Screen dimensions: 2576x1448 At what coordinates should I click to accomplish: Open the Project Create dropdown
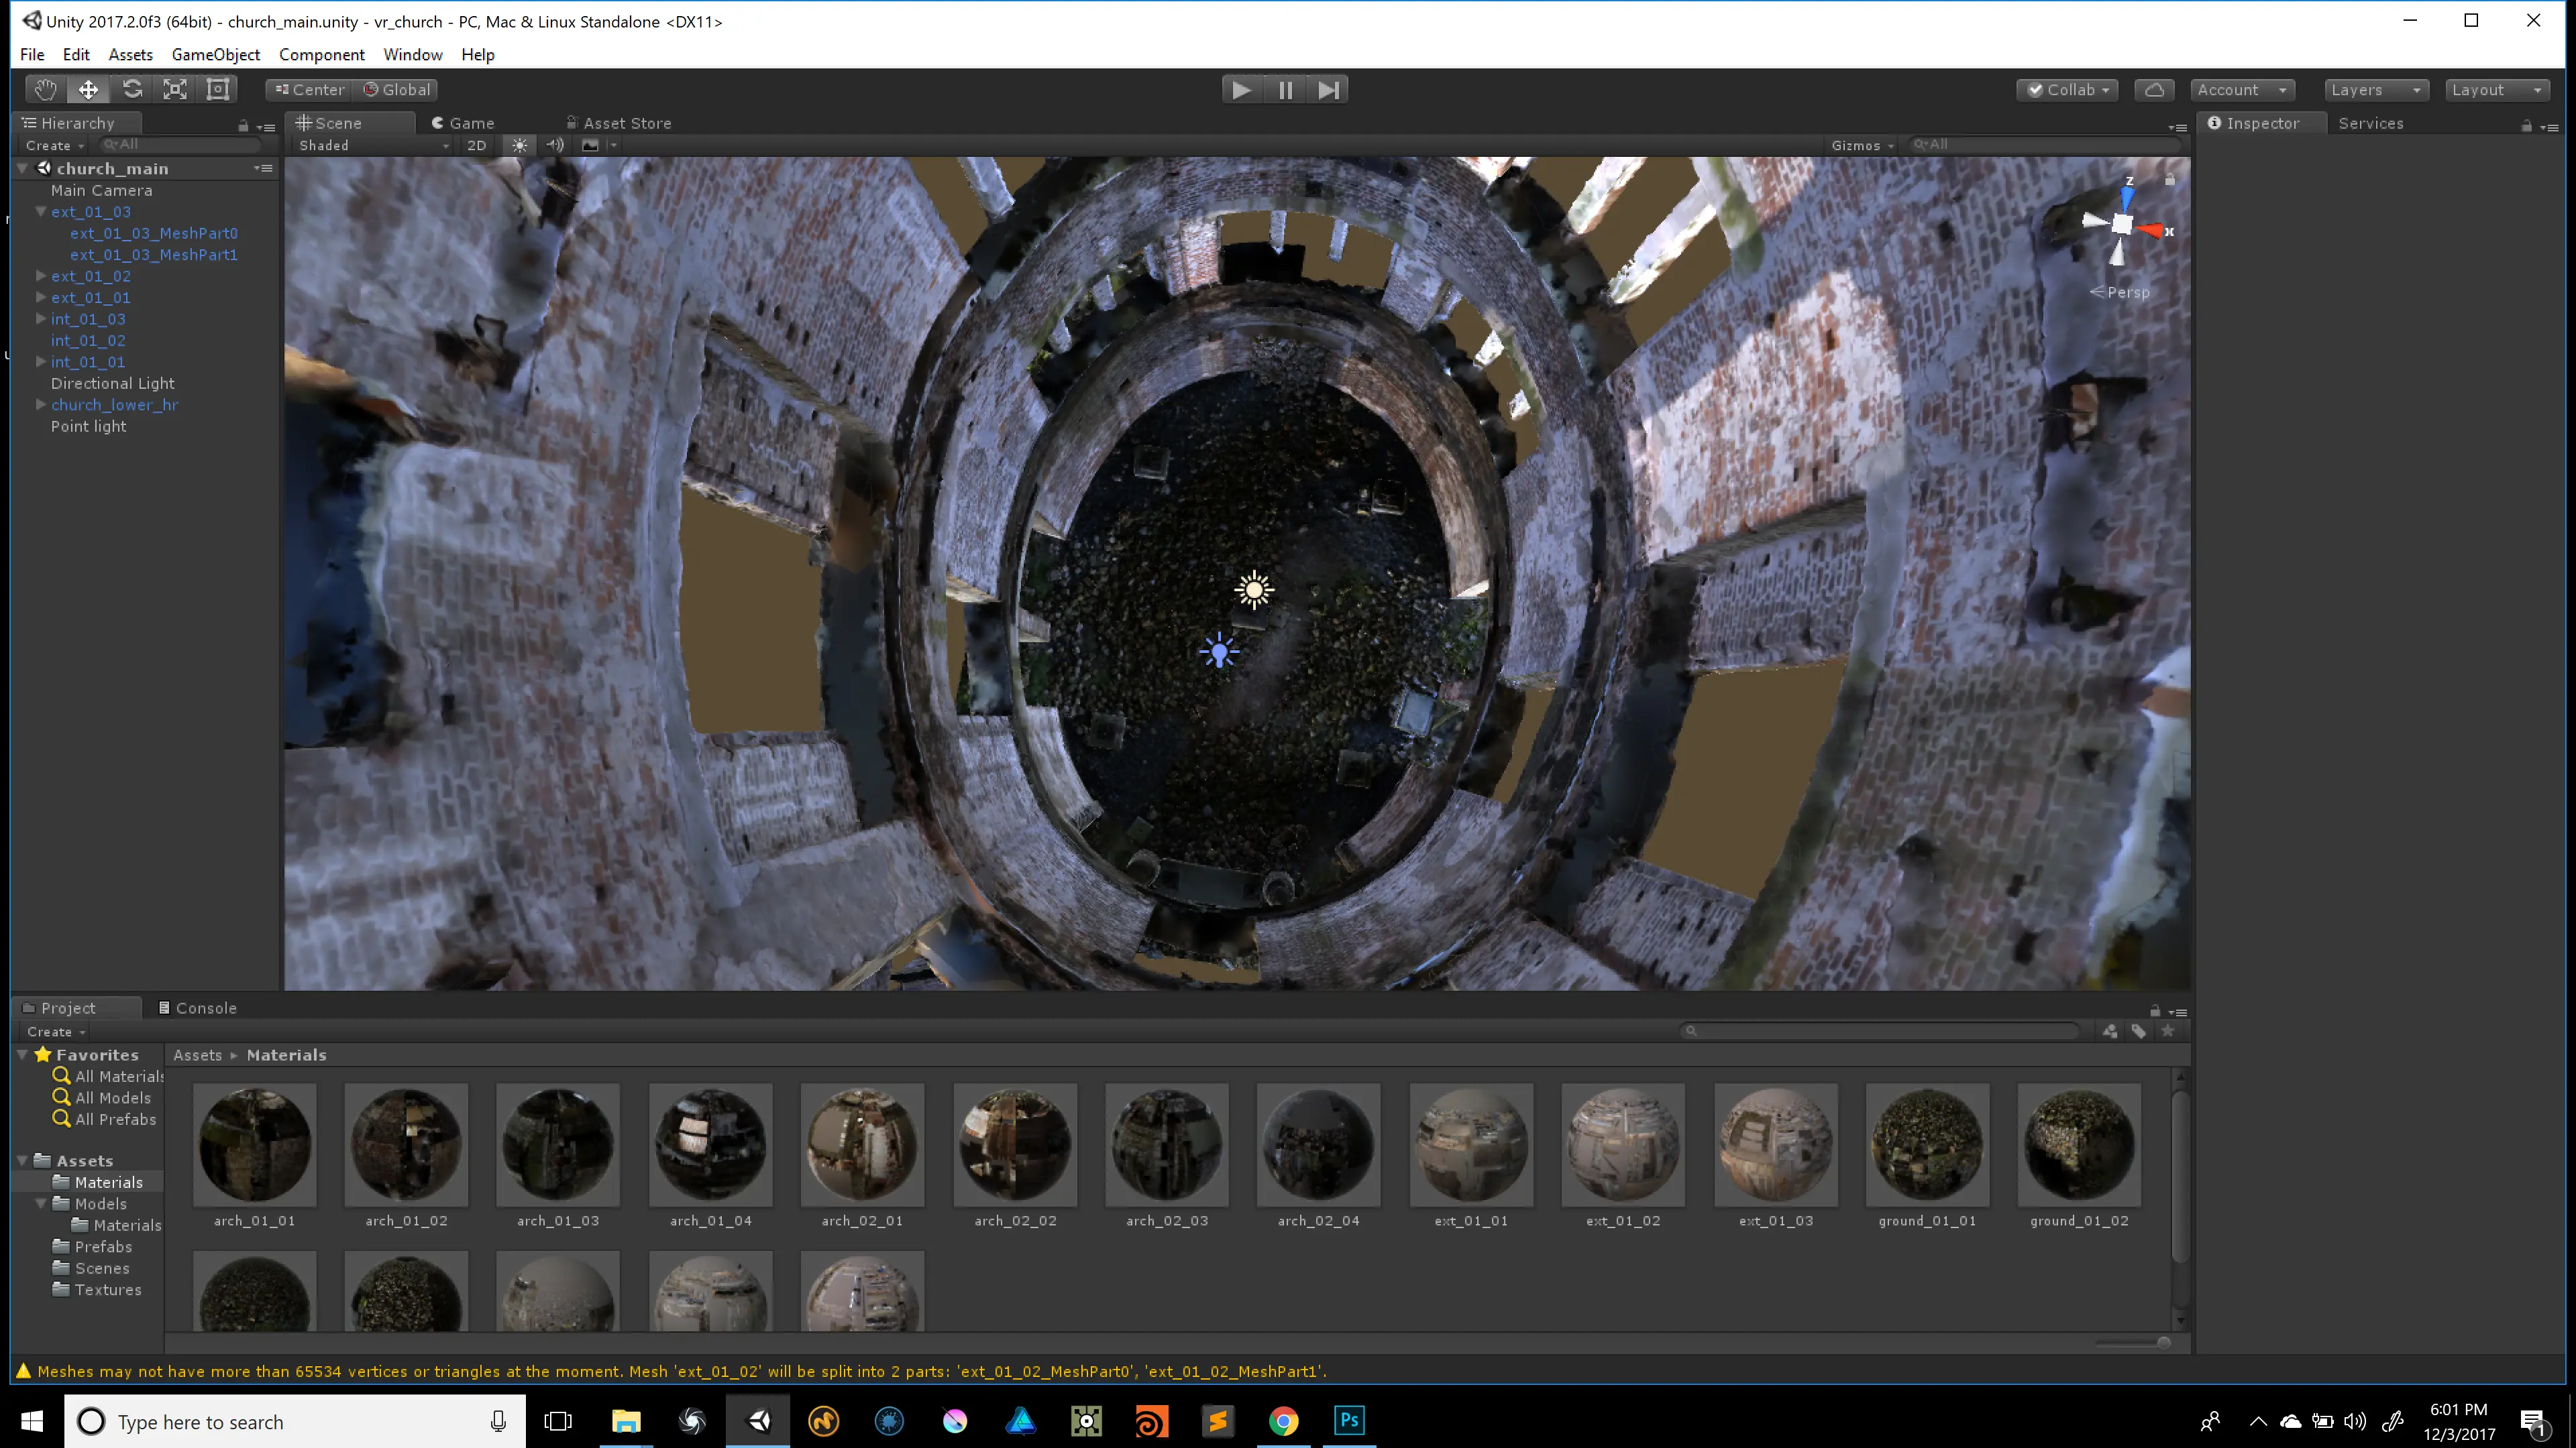point(56,1031)
